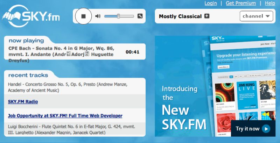Viewport: 280px width, 143px height.
Task: Click the SKY.fm logo
Action: tap(31, 16)
